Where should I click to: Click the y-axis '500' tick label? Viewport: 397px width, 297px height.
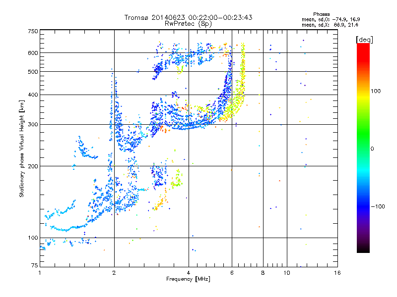(x=33, y=72)
